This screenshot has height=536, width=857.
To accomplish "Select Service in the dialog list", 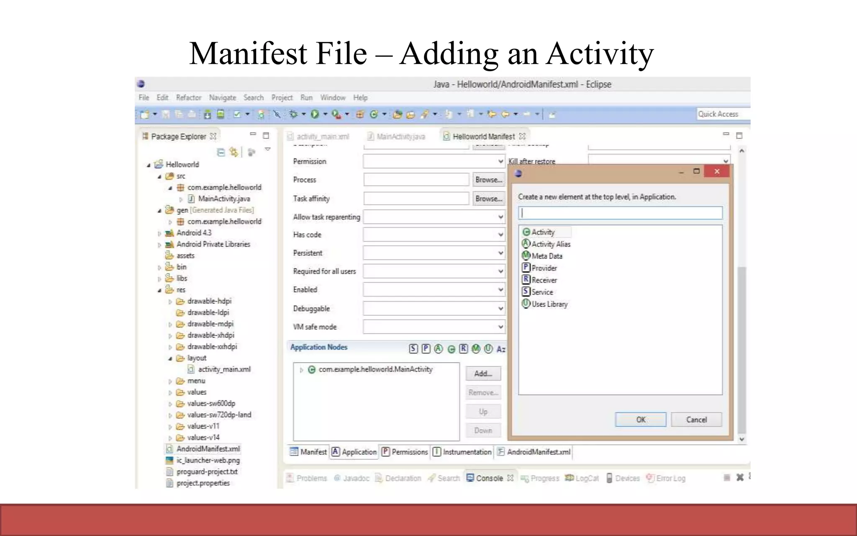I will pyautogui.click(x=538, y=292).
